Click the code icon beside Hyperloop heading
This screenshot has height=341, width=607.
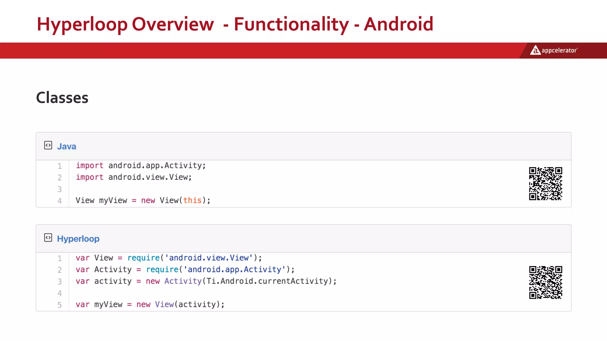(x=48, y=238)
